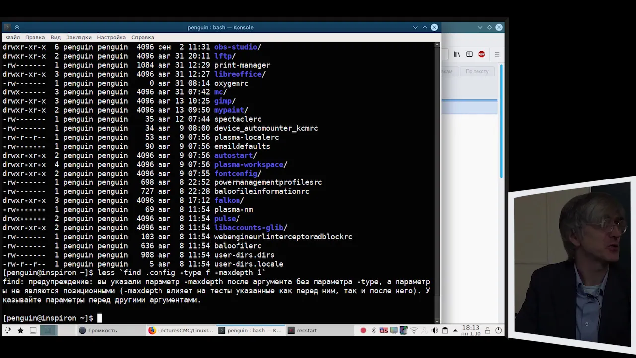Click the powermanagementprofilesrc file name
The image size is (636, 358).
[x=268, y=182]
